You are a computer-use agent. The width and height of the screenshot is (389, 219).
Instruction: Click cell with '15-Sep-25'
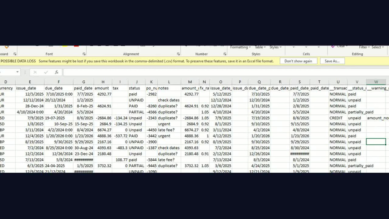[x=83, y=124]
